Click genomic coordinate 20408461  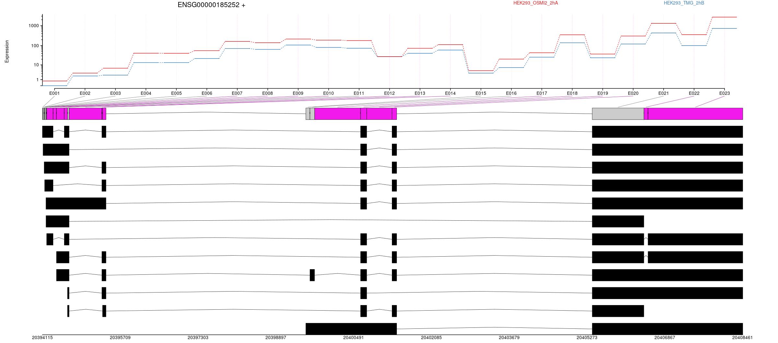tap(742, 337)
